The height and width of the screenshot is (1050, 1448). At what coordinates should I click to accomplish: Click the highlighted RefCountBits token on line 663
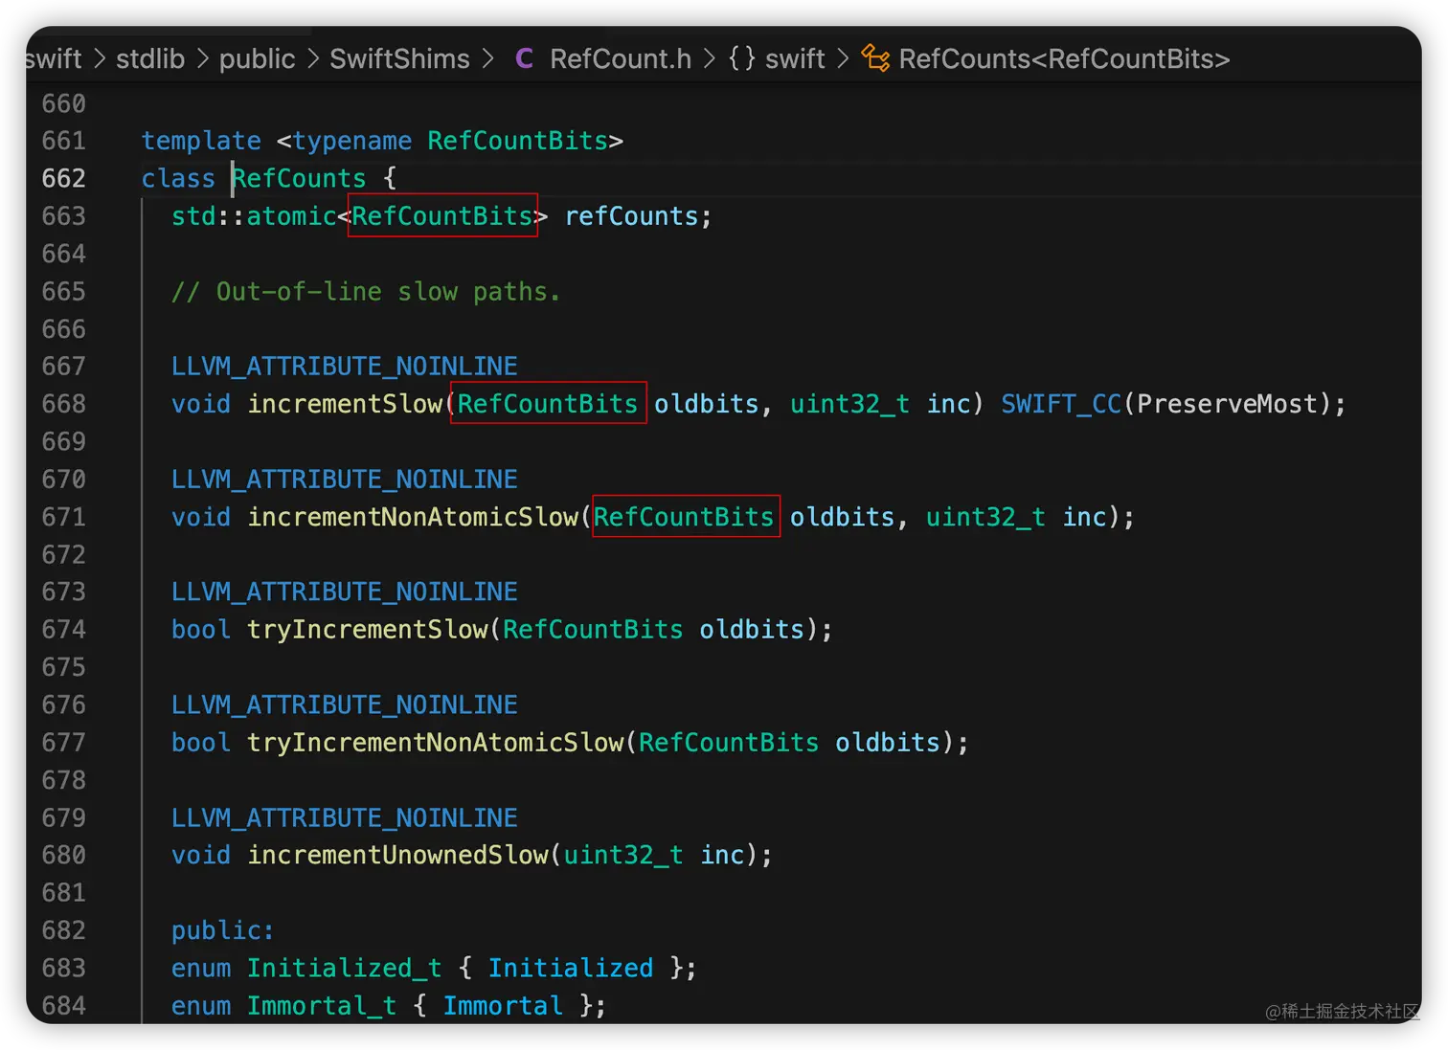pos(441,216)
